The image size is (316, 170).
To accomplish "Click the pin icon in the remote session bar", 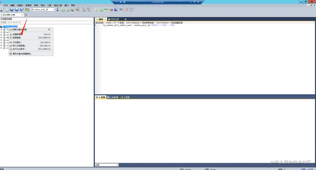I will click(x=121, y=2).
